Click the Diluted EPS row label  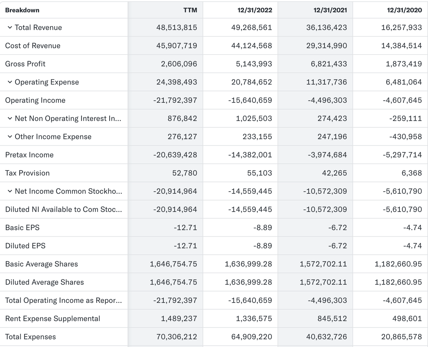[25, 246]
